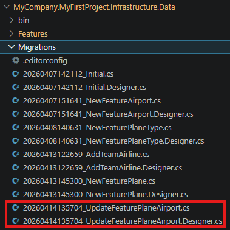Select the Features folder label
Image resolution: width=230 pixels, height=230 pixels.
point(33,33)
